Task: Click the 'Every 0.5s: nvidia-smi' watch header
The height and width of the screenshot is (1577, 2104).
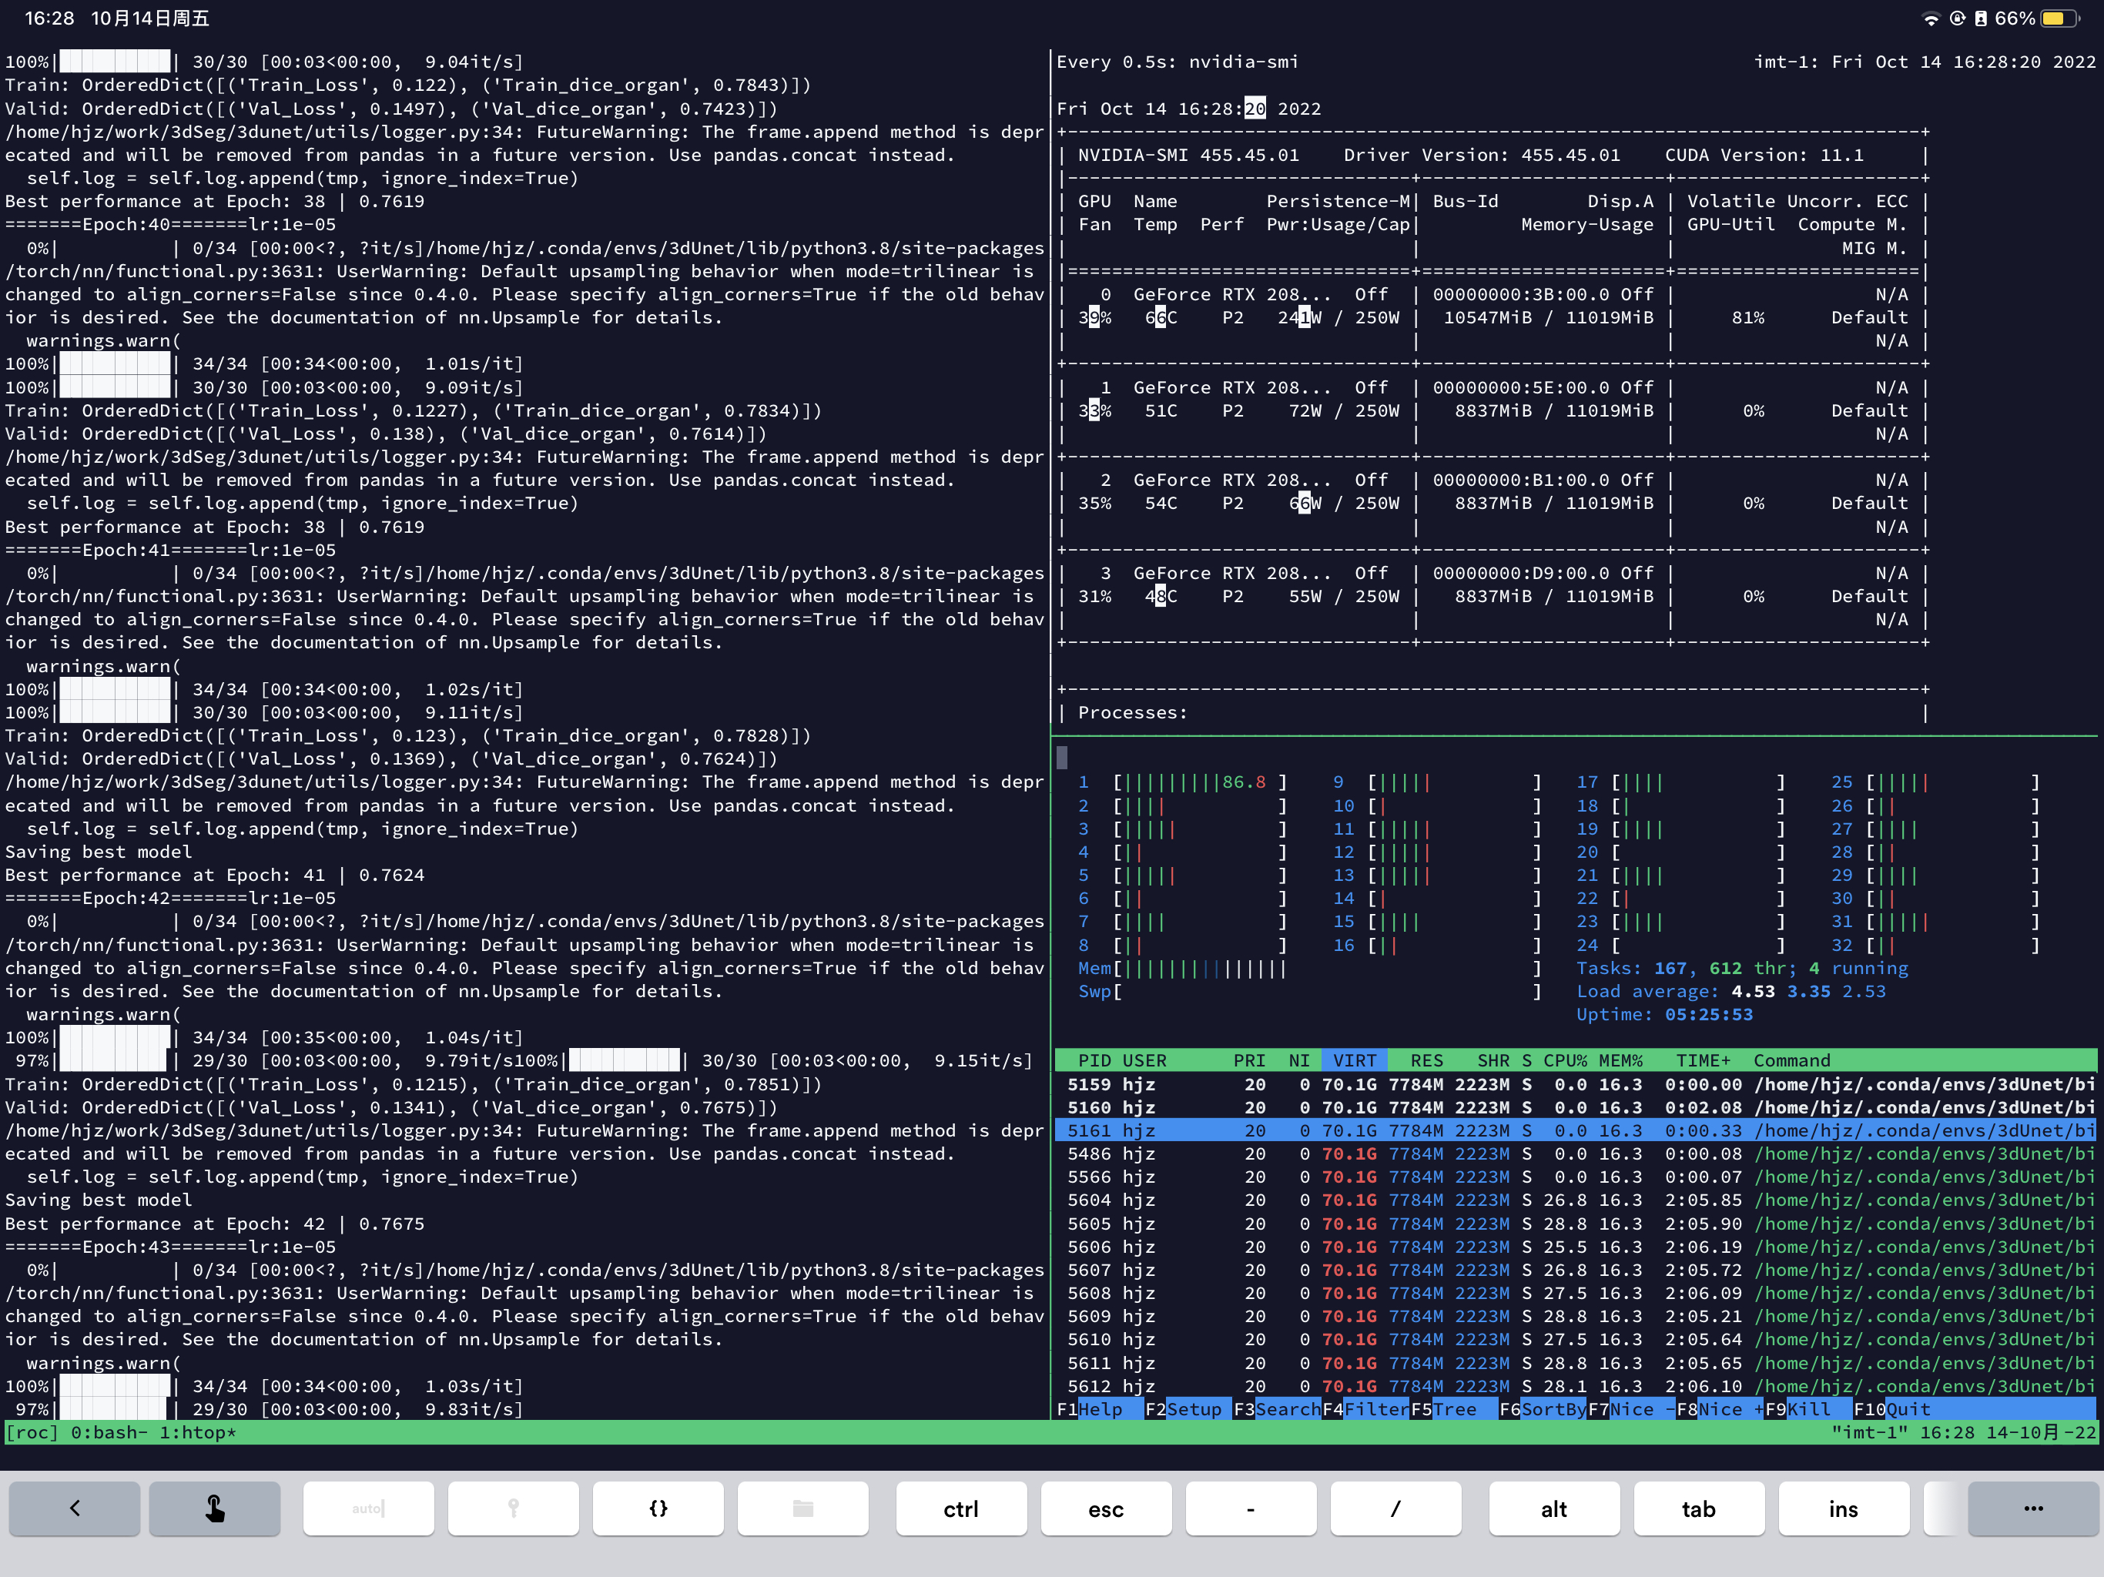Action: point(1178,62)
